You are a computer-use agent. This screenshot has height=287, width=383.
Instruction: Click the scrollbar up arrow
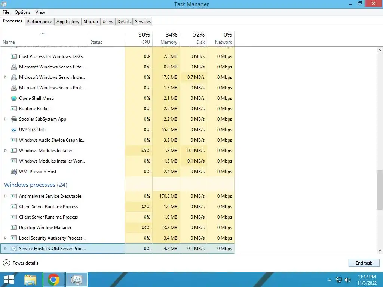[x=380, y=50]
